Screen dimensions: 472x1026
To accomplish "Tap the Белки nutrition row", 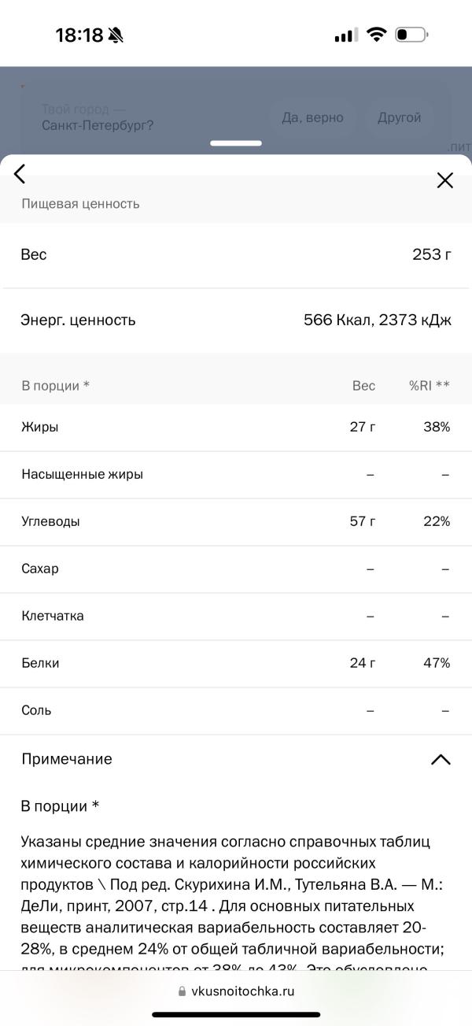I will coord(236,663).
